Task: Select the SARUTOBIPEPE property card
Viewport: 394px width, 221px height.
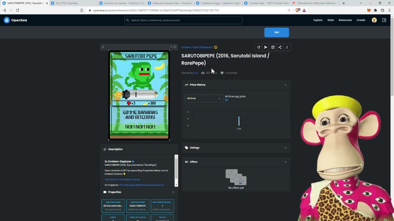Action: (x=138, y=206)
